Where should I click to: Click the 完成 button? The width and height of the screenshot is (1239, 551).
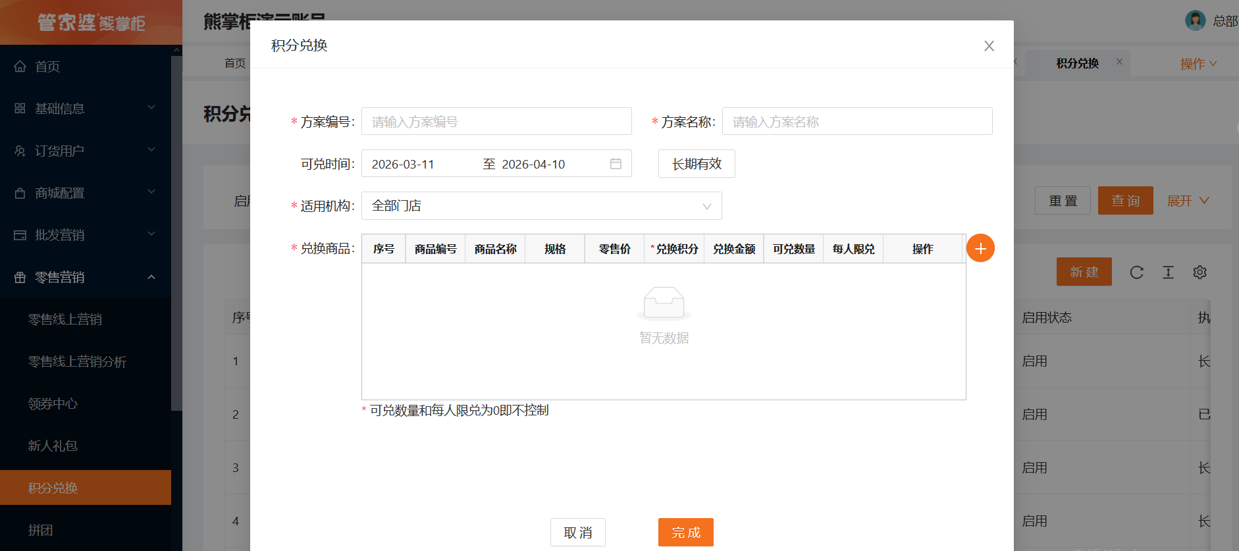[x=685, y=533]
